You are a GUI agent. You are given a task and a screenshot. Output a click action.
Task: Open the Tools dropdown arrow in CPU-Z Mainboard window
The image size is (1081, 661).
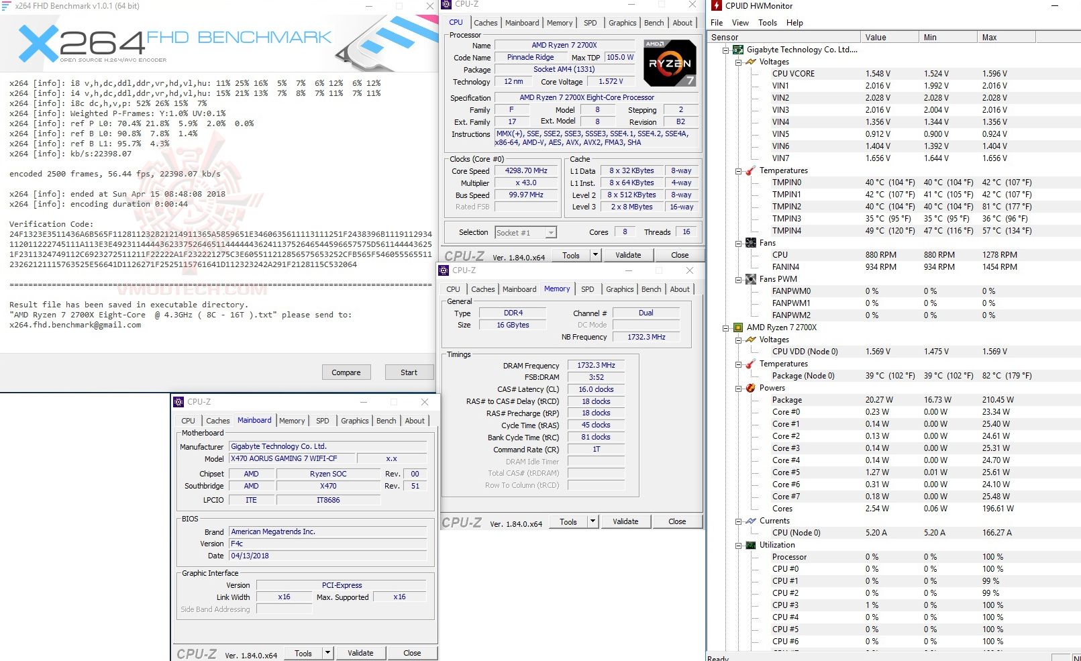click(327, 653)
